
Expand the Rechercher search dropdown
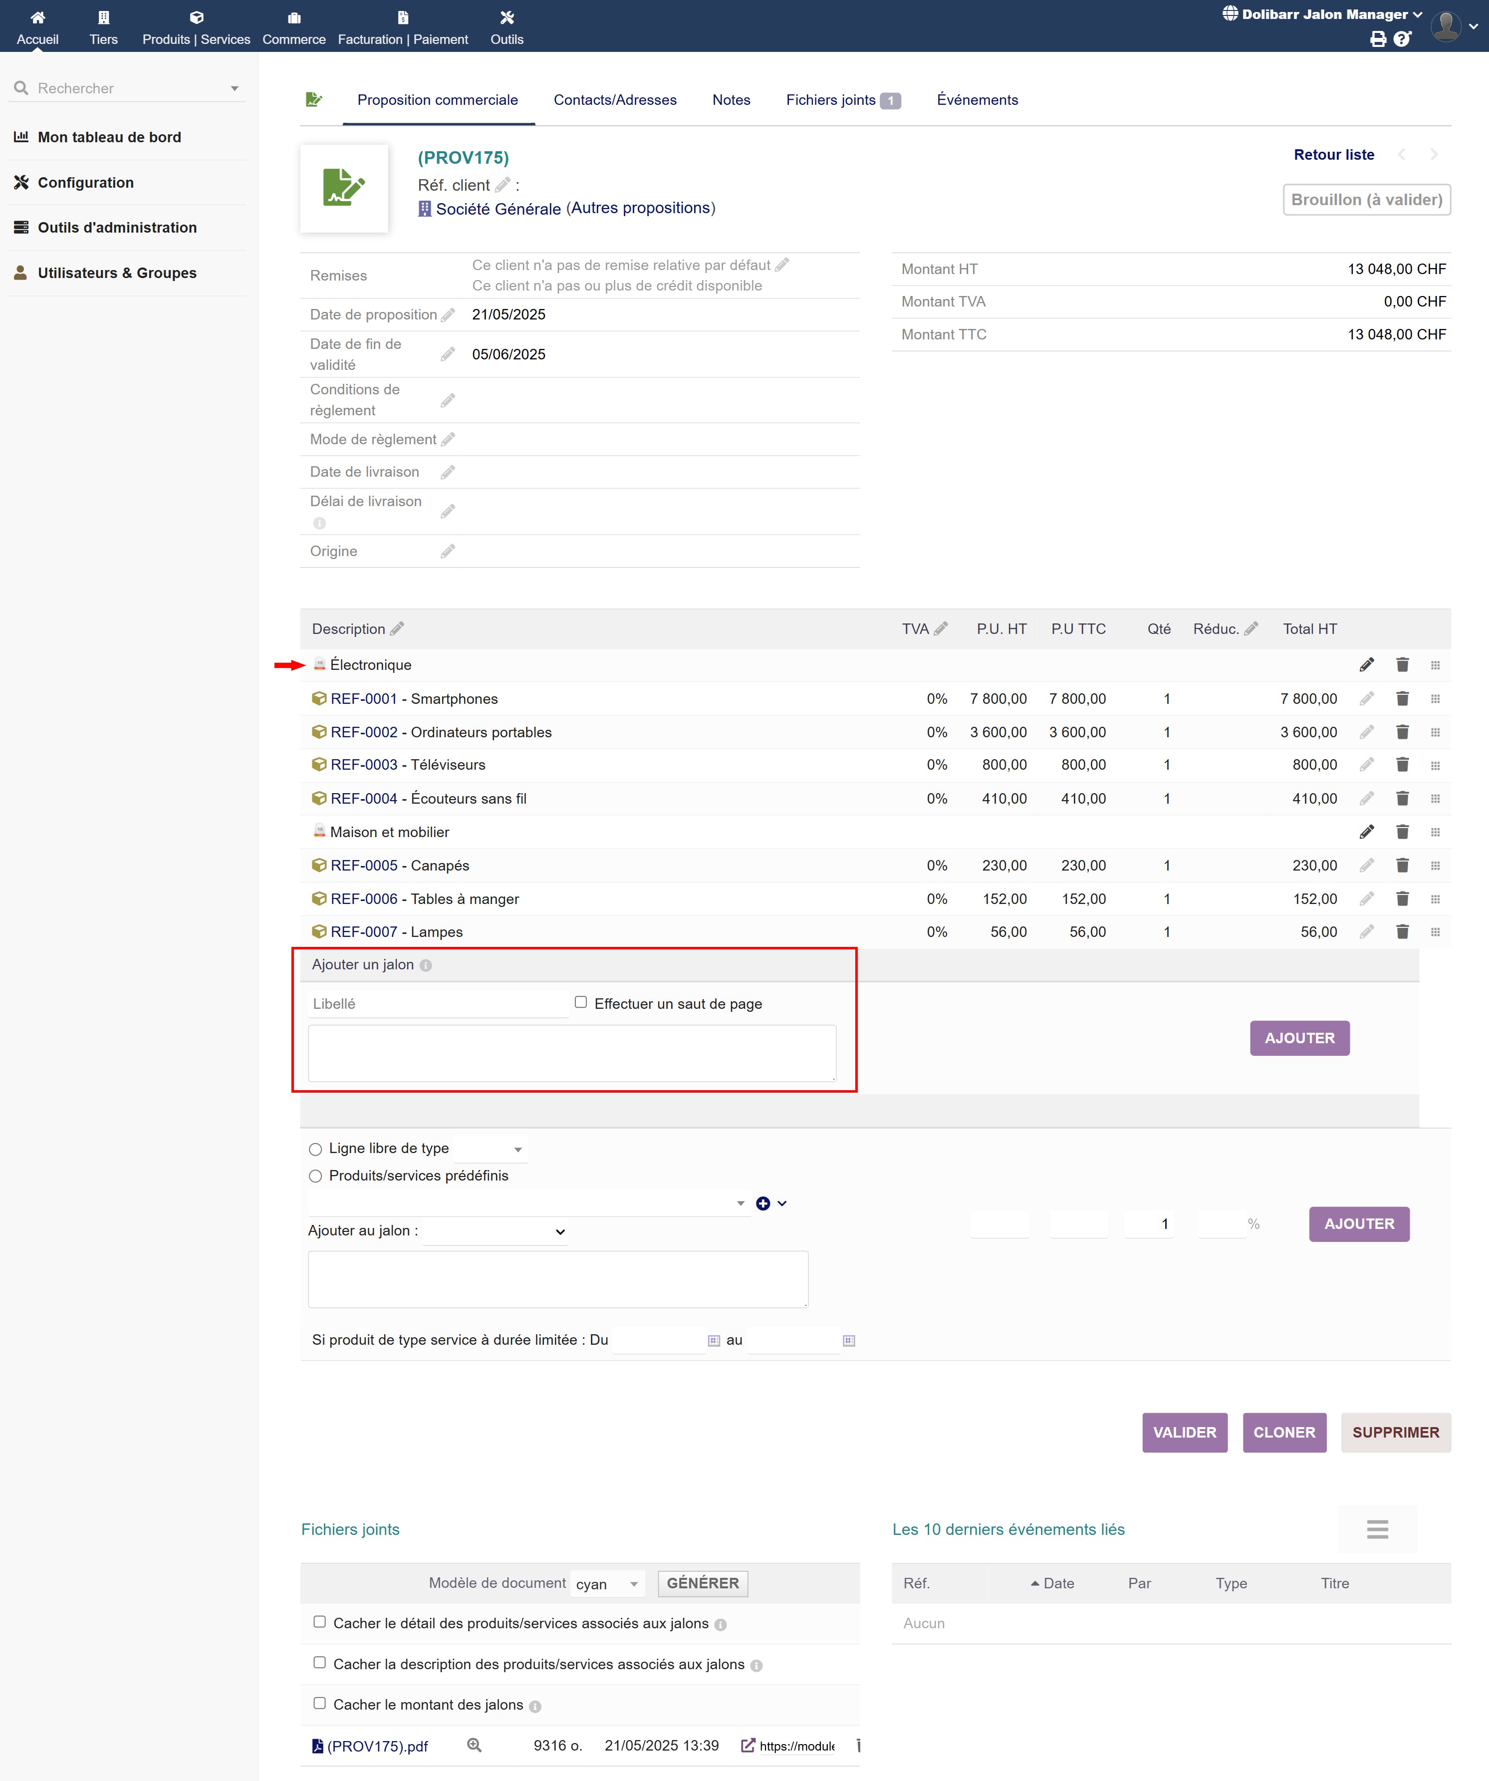(x=235, y=88)
